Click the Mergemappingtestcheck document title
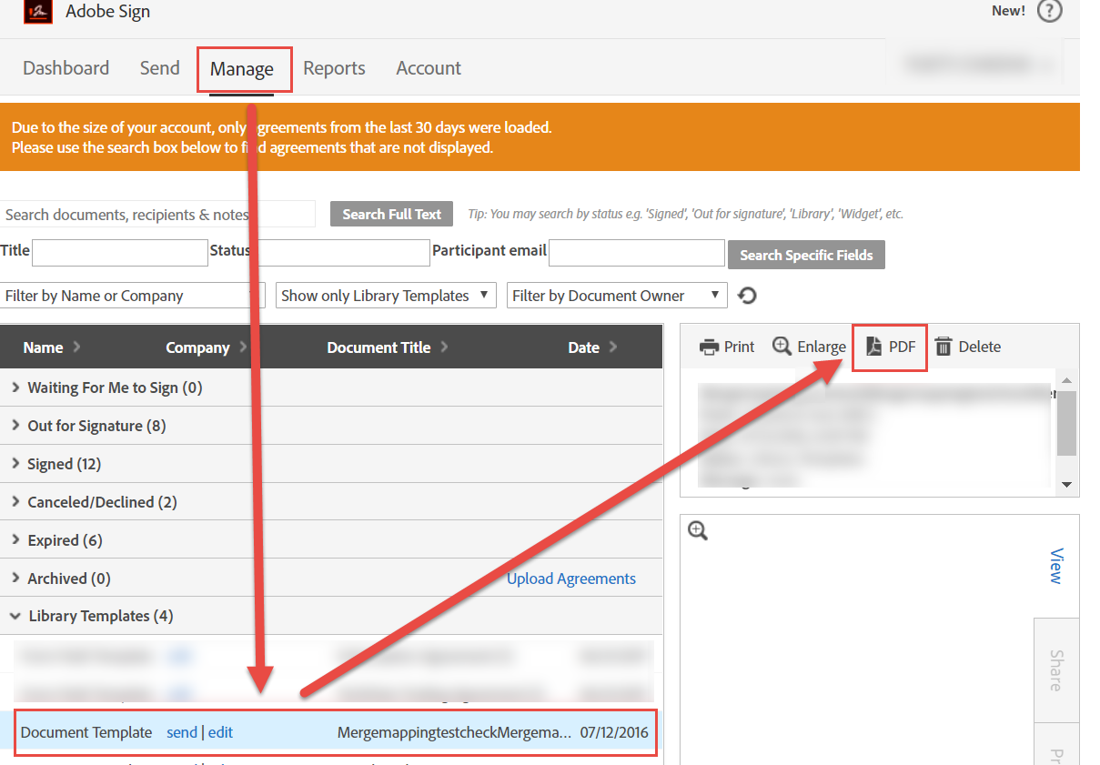Image resolution: width=1100 pixels, height=765 pixels. tap(455, 732)
